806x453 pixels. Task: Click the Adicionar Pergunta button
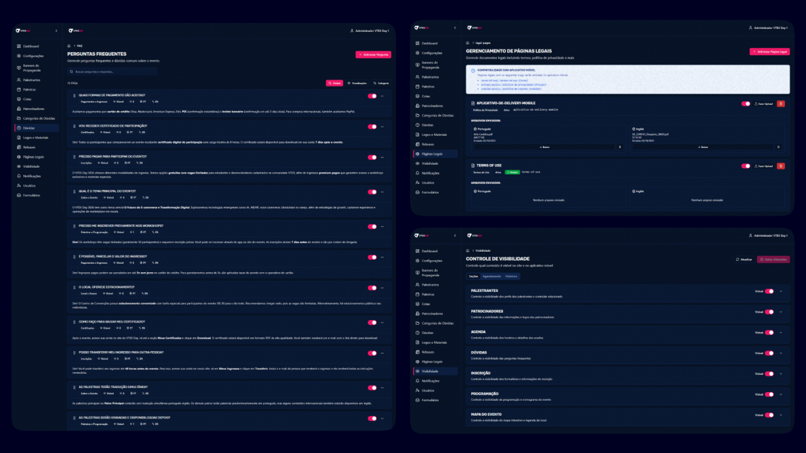(373, 55)
